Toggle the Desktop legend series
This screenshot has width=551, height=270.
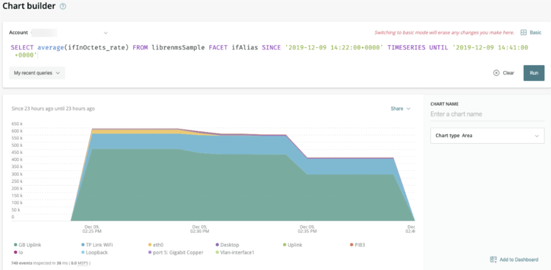tap(227, 245)
